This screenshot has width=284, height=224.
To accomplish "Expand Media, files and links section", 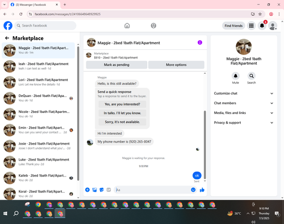I will (244, 113).
